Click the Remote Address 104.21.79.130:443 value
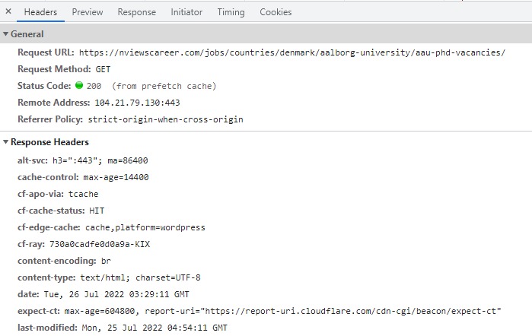Image resolution: width=532 pixels, height=336 pixels. click(137, 103)
